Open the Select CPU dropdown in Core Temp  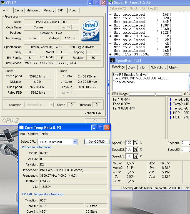(75, 142)
